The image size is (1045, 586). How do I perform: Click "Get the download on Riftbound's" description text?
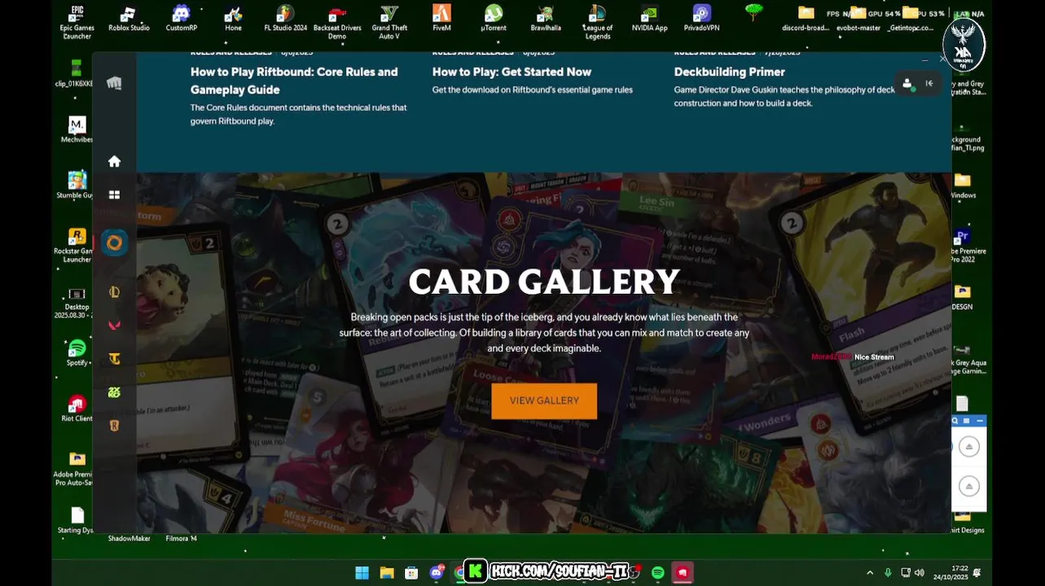pyautogui.click(x=532, y=90)
